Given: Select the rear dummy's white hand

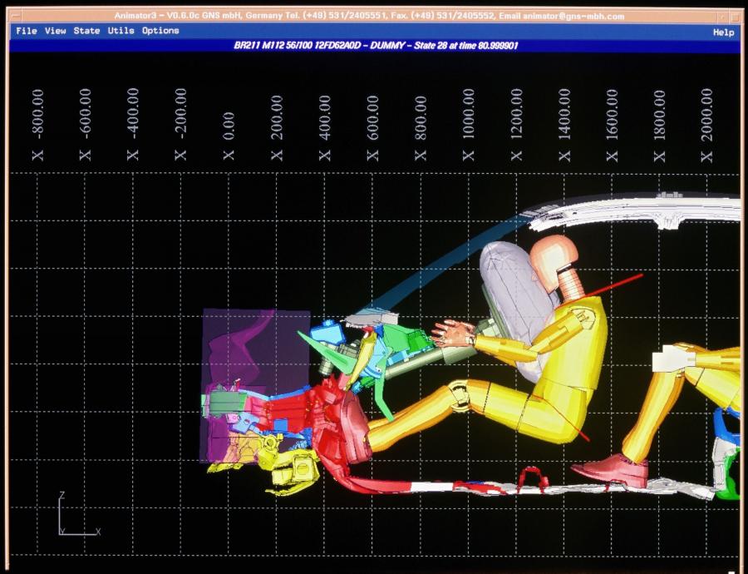Looking at the screenshot, I should coord(672,359).
